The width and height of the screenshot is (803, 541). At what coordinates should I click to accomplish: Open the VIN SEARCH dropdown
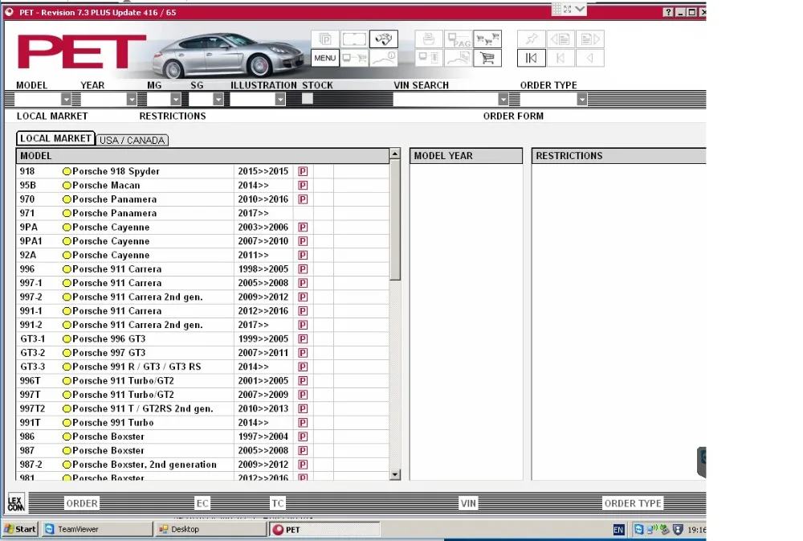[503, 99]
